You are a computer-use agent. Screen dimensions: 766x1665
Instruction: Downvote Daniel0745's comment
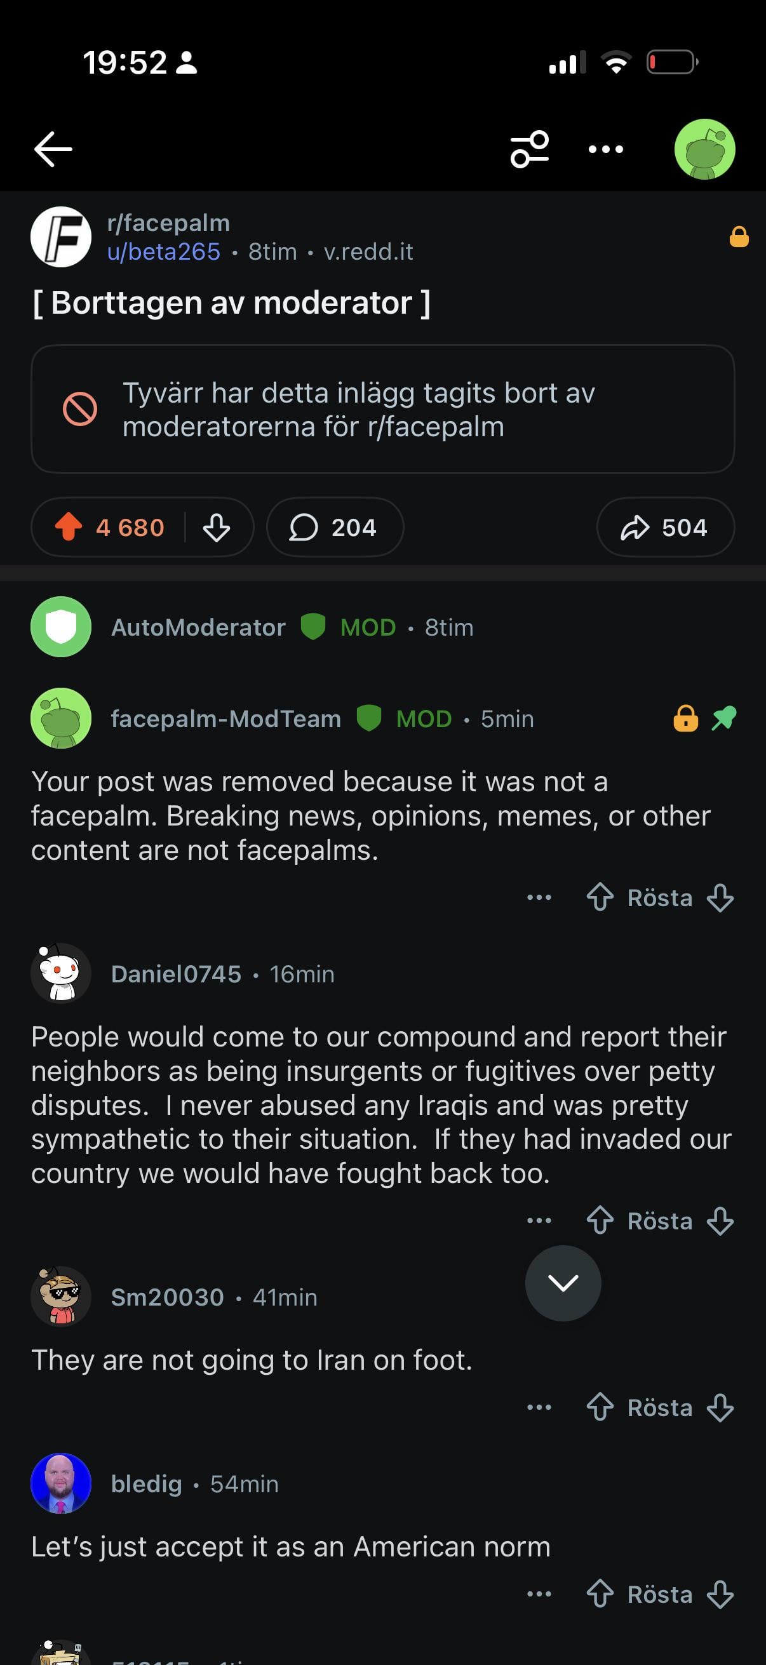pyautogui.click(x=720, y=1221)
